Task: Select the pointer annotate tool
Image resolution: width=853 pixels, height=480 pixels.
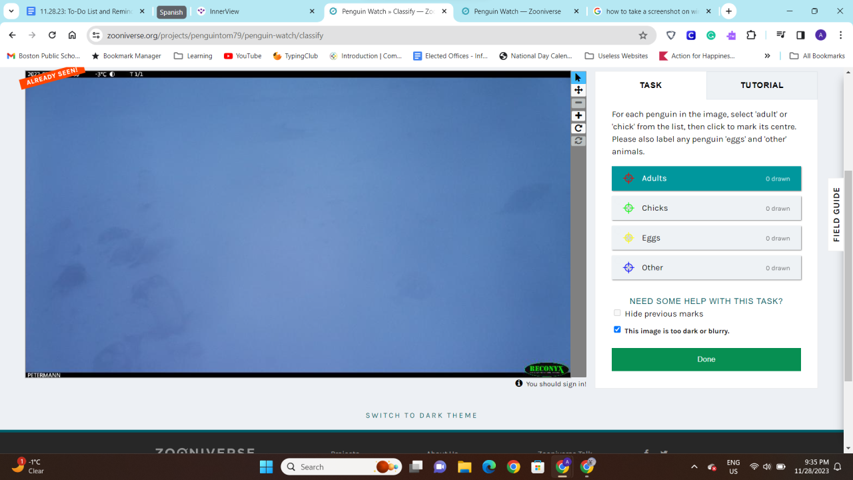Action: (x=578, y=77)
